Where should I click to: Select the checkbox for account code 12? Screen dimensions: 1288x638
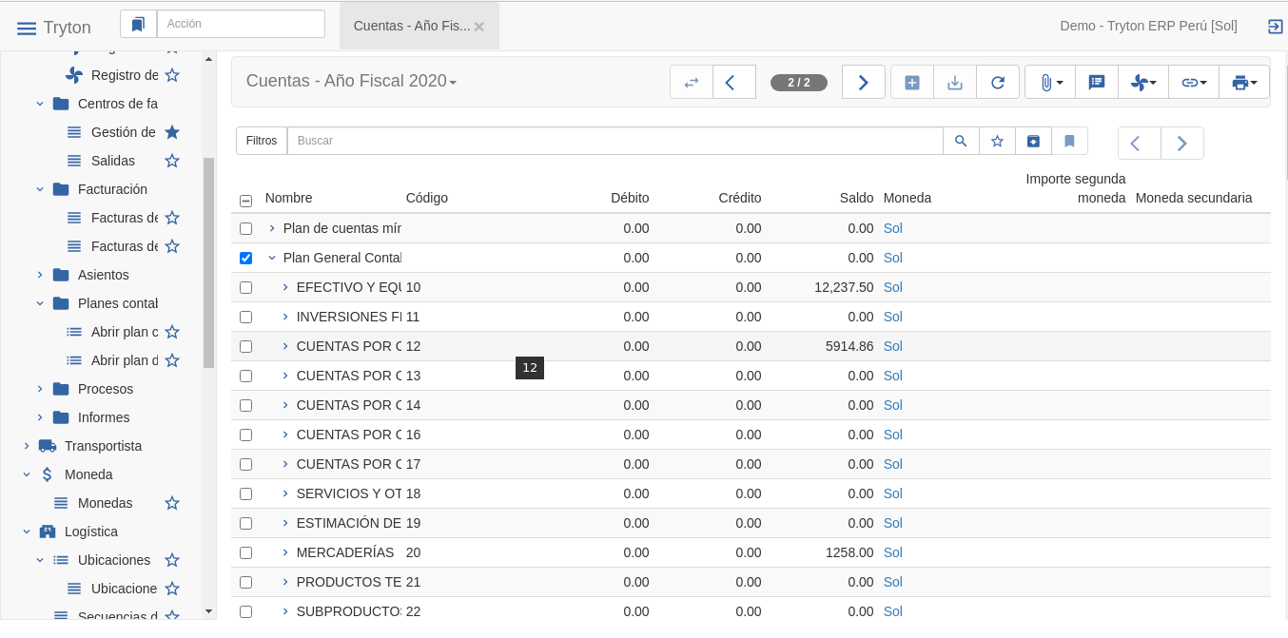245,347
